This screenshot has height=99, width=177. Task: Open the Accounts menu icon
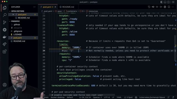pos(4,85)
